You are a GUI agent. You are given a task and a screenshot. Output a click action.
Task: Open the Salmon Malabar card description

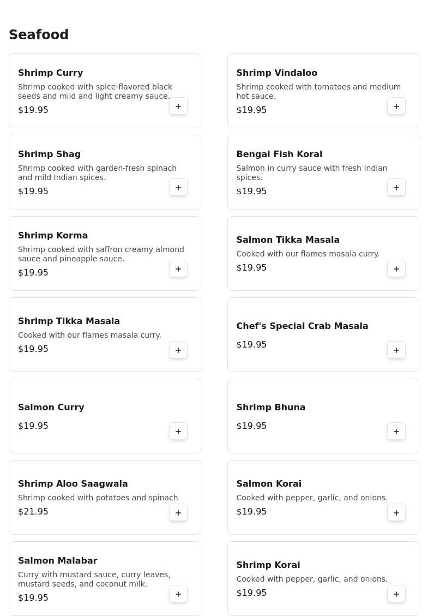94,579
